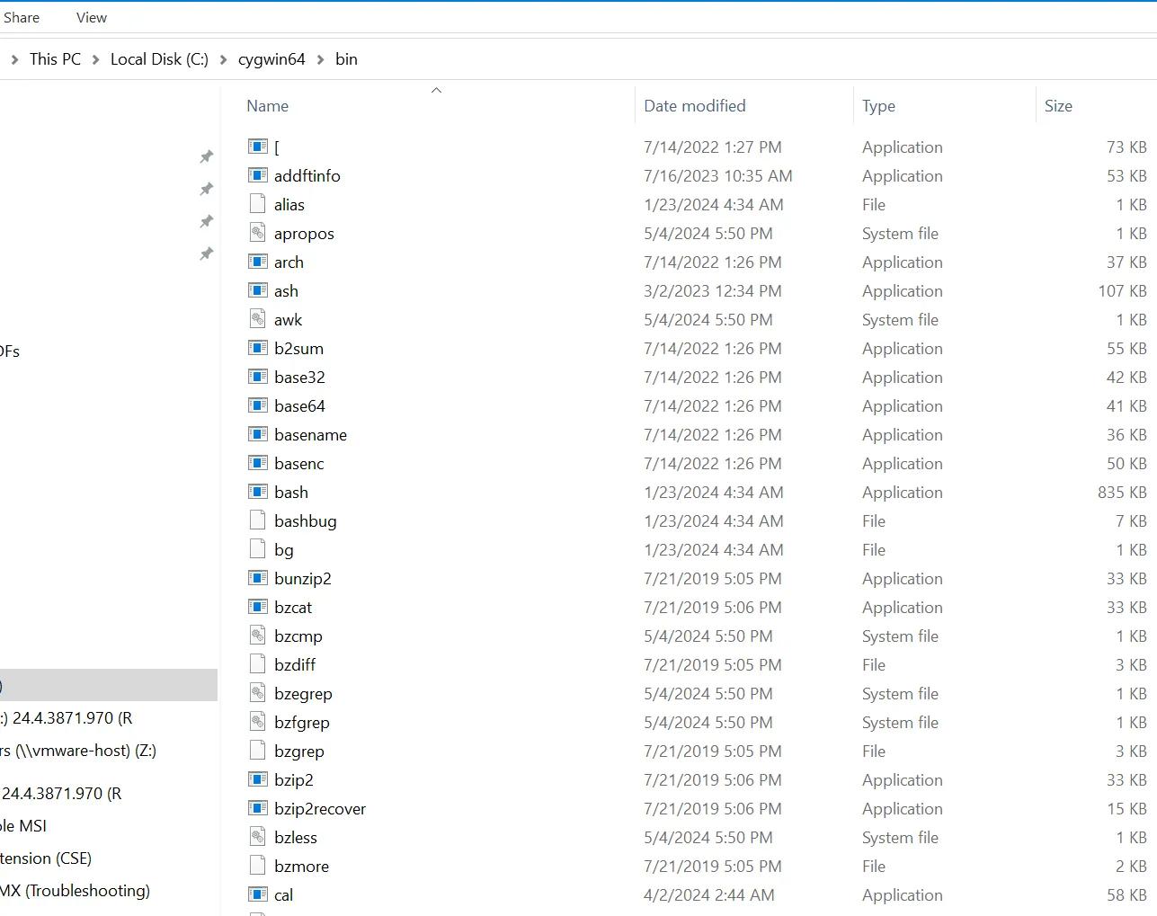Unpin the topmost Quick access pinned item
Image resolution: width=1157 pixels, height=916 pixels.
coord(206,156)
